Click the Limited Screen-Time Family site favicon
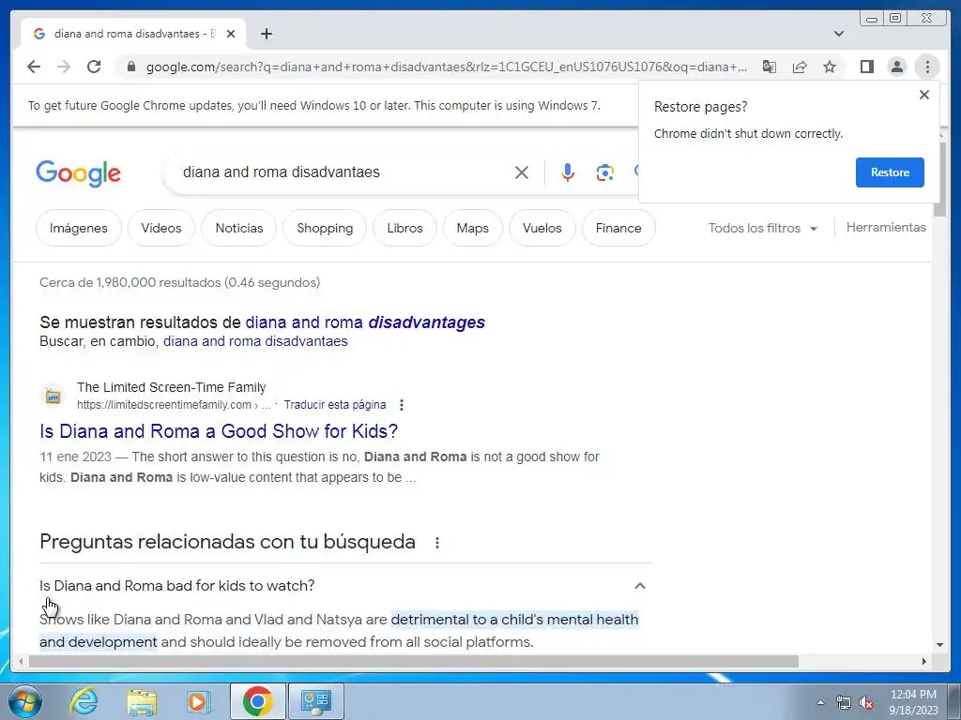This screenshot has height=720, width=961. tap(53, 397)
